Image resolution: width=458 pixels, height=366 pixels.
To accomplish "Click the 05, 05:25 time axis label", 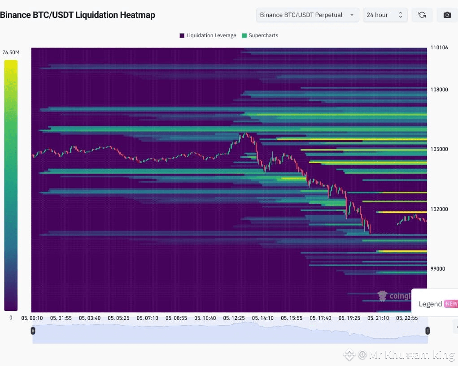I will [118, 318].
